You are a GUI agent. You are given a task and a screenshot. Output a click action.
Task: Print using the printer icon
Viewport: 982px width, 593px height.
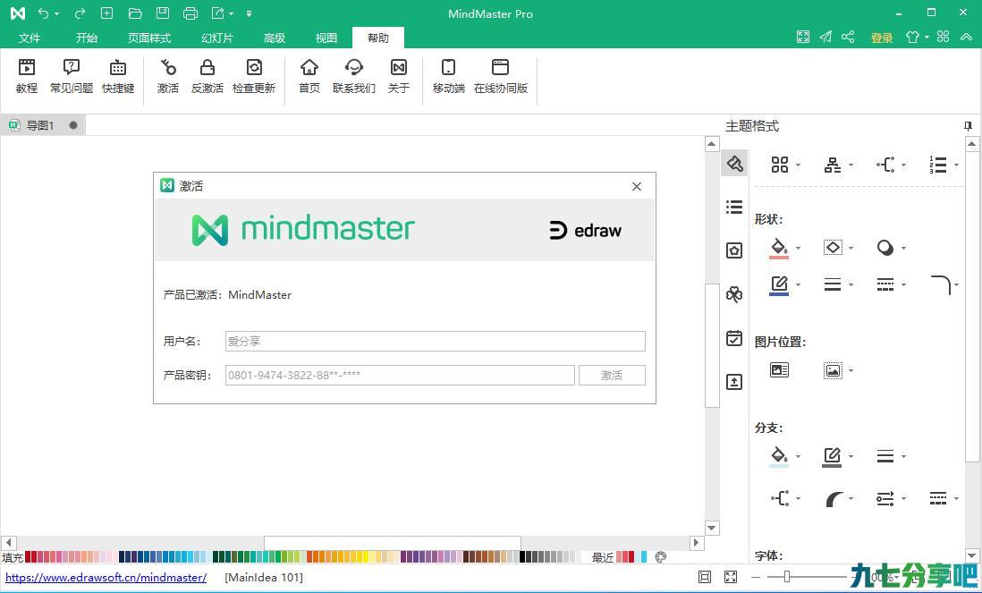(x=190, y=13)
